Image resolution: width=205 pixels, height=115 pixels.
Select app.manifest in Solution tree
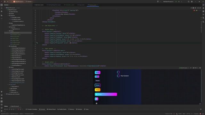click(x=13, y=88)
